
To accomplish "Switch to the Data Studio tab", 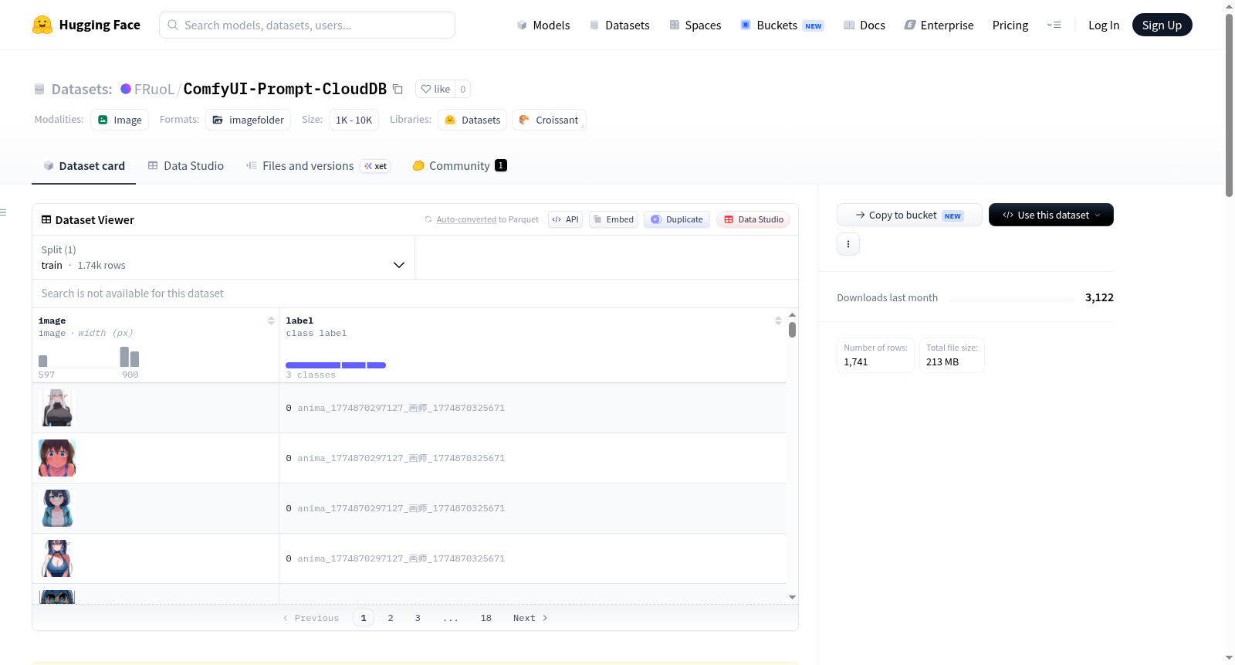I will (x=186, y=166).
